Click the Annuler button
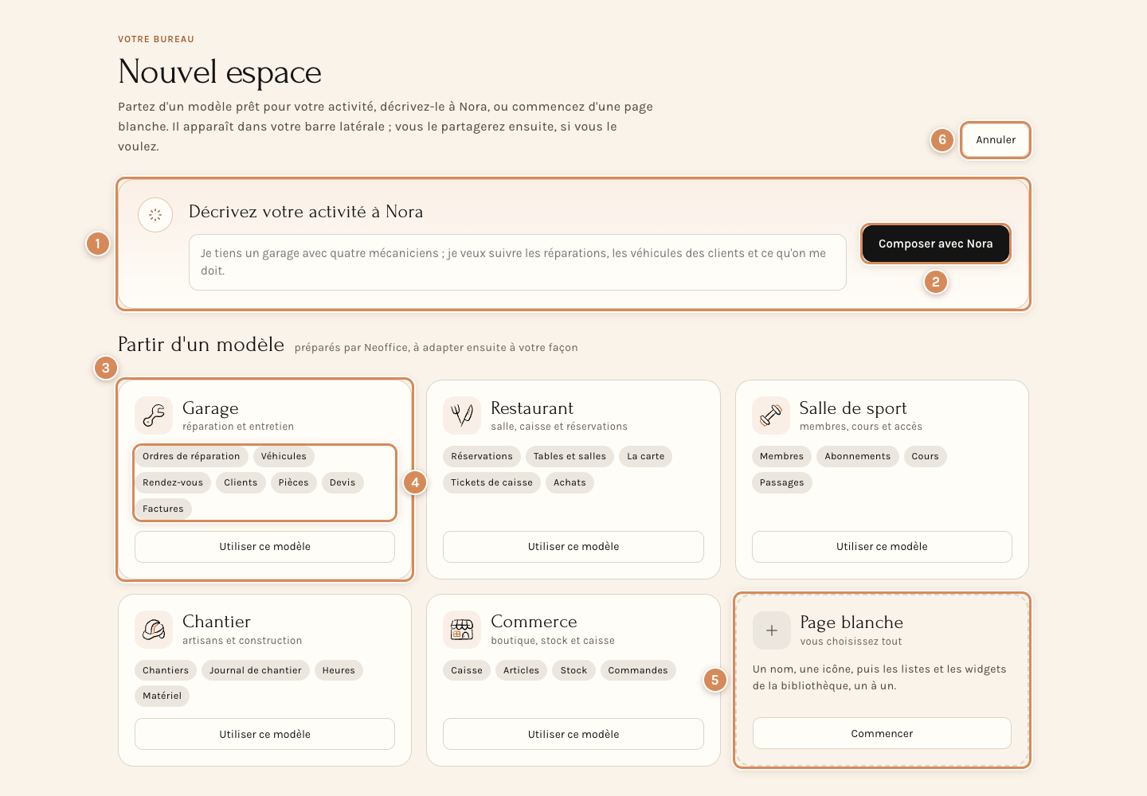 [996, 140]
